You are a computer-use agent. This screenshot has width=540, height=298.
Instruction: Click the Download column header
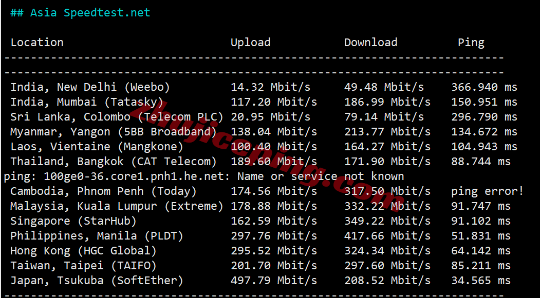click(370, 43)
